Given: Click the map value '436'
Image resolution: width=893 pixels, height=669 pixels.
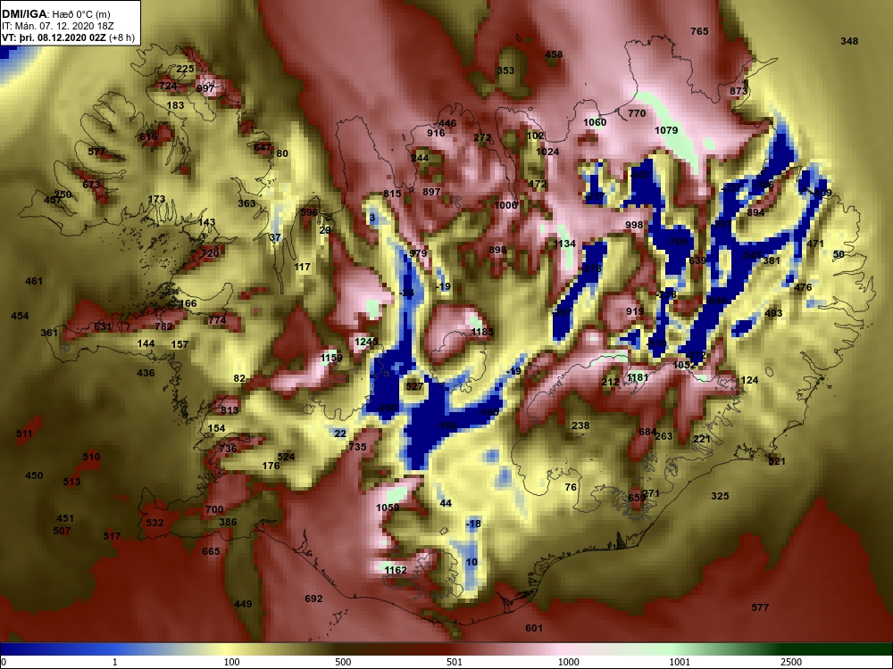Looking at the screenshot, I should pyautogui.click(x=146, y=373).
